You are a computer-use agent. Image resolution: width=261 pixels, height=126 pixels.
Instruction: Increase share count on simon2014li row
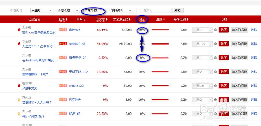[x=211, y=44]
